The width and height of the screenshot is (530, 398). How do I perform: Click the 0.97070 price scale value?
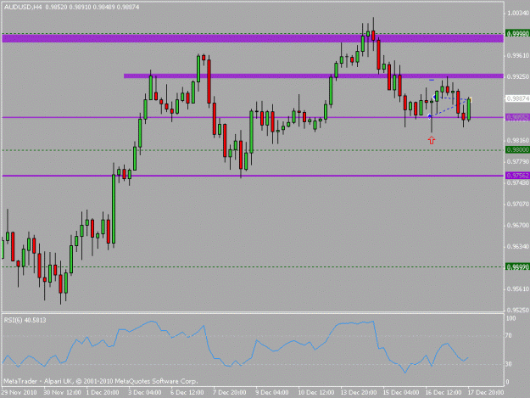[x=518, y=204]
